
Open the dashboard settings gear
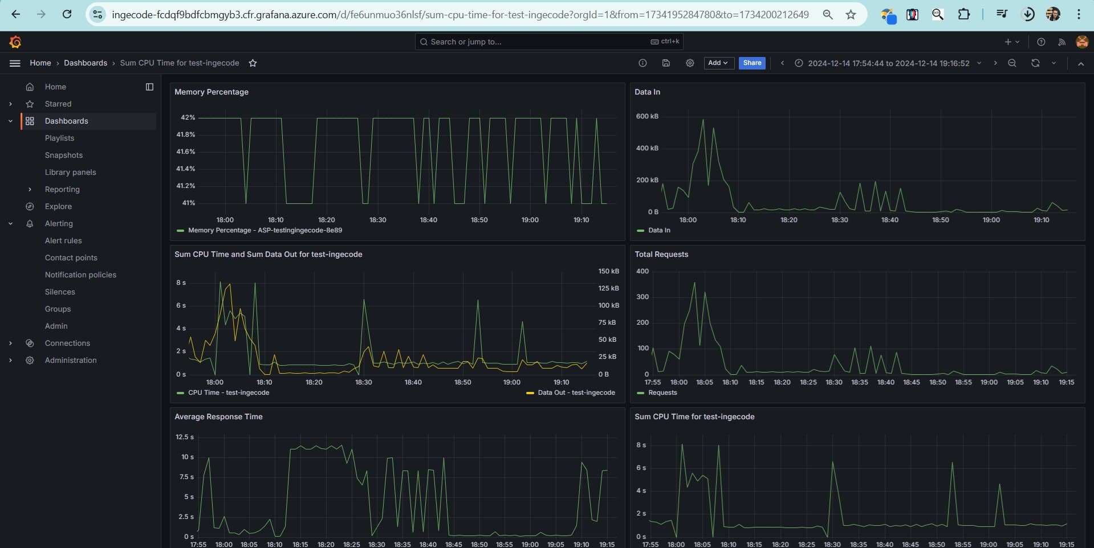pos(690,63)
